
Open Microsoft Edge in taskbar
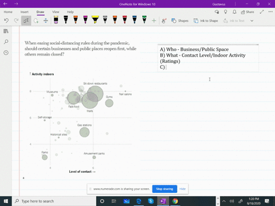(139, 201)
